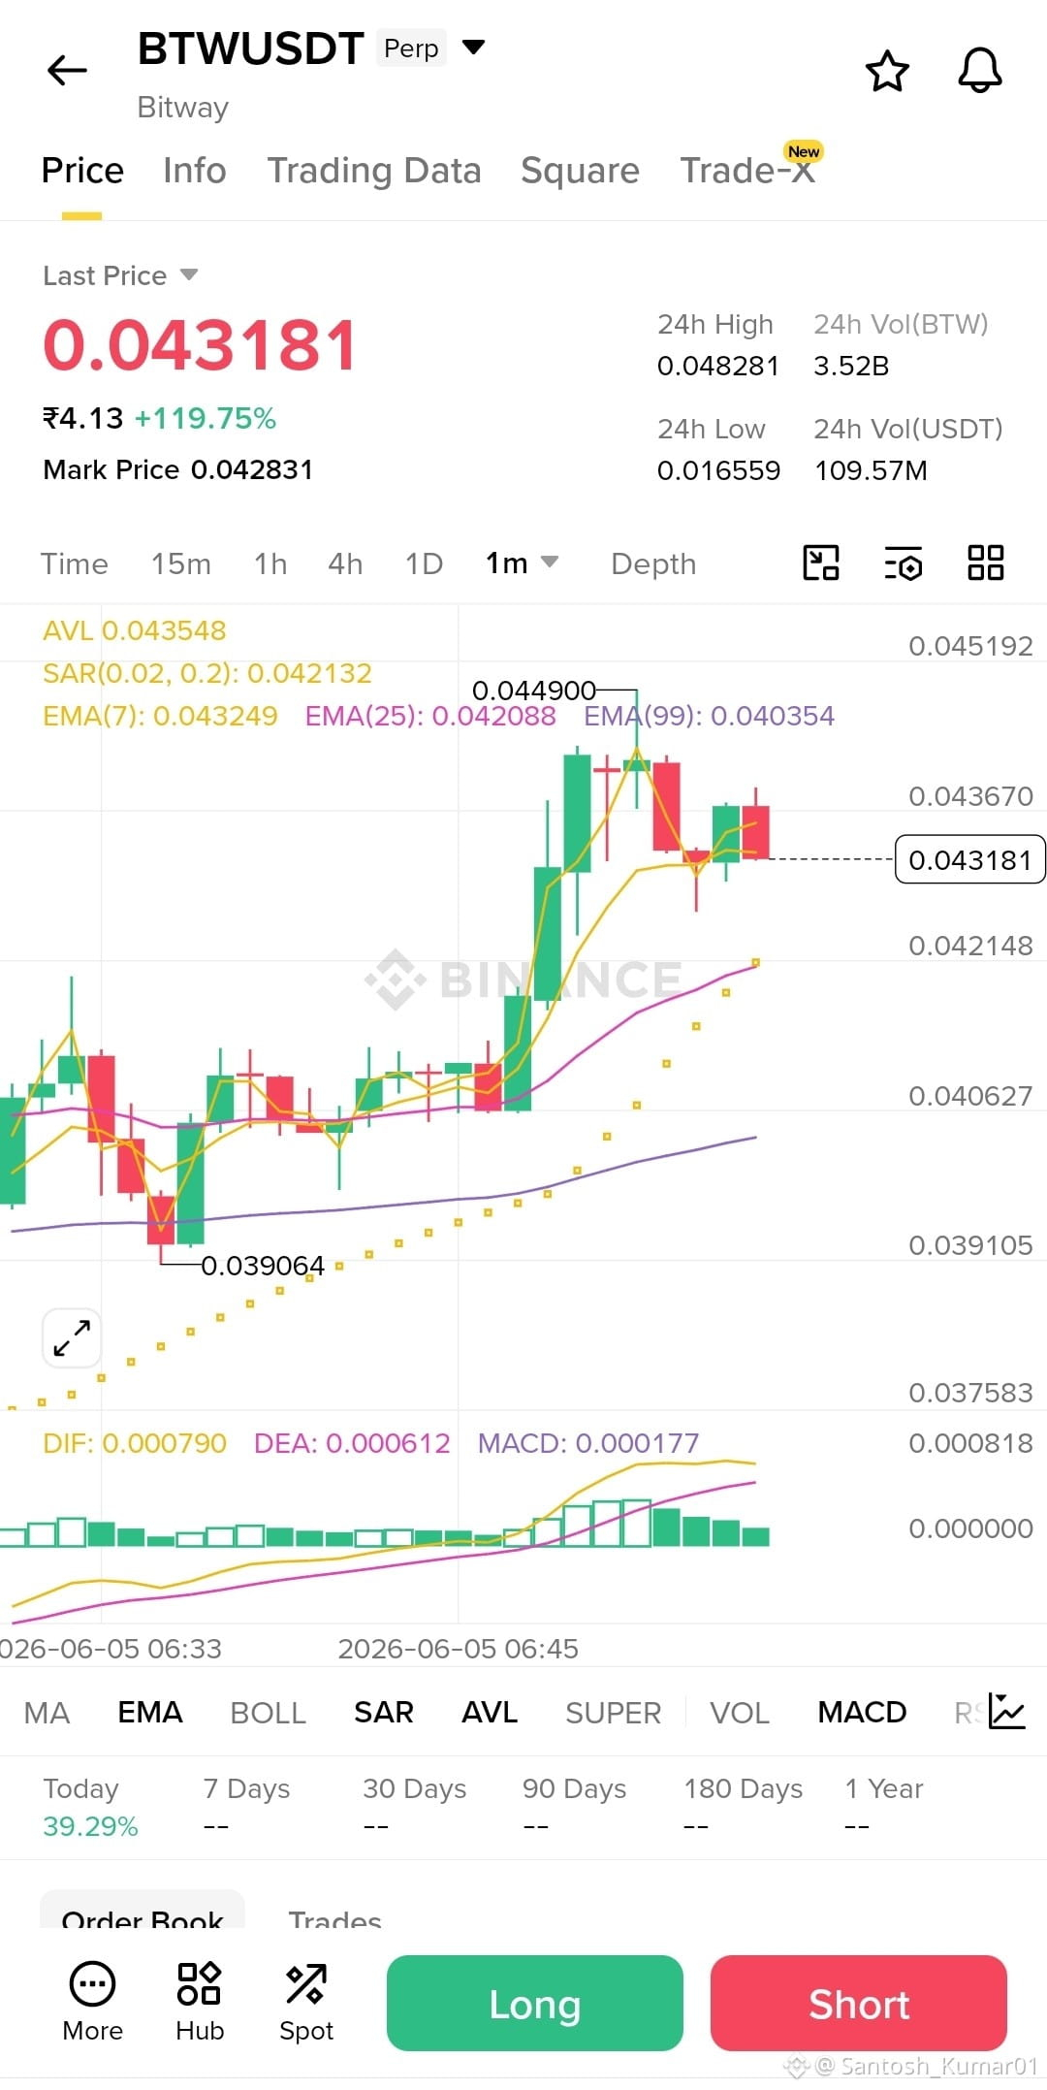
Task: Toggle EMA indicator
Action: click(150, 1713)
